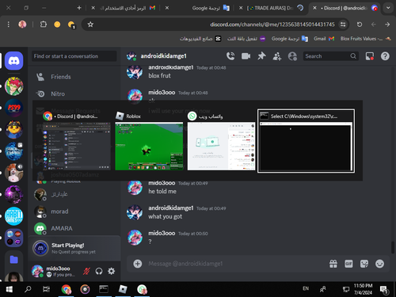Open pinned messages
396x297 pixels.
tap(261, 56)
